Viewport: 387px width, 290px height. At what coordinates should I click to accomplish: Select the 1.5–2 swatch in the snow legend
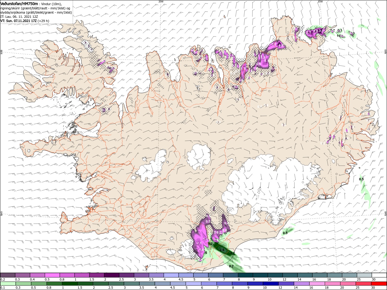coord(97,275)
